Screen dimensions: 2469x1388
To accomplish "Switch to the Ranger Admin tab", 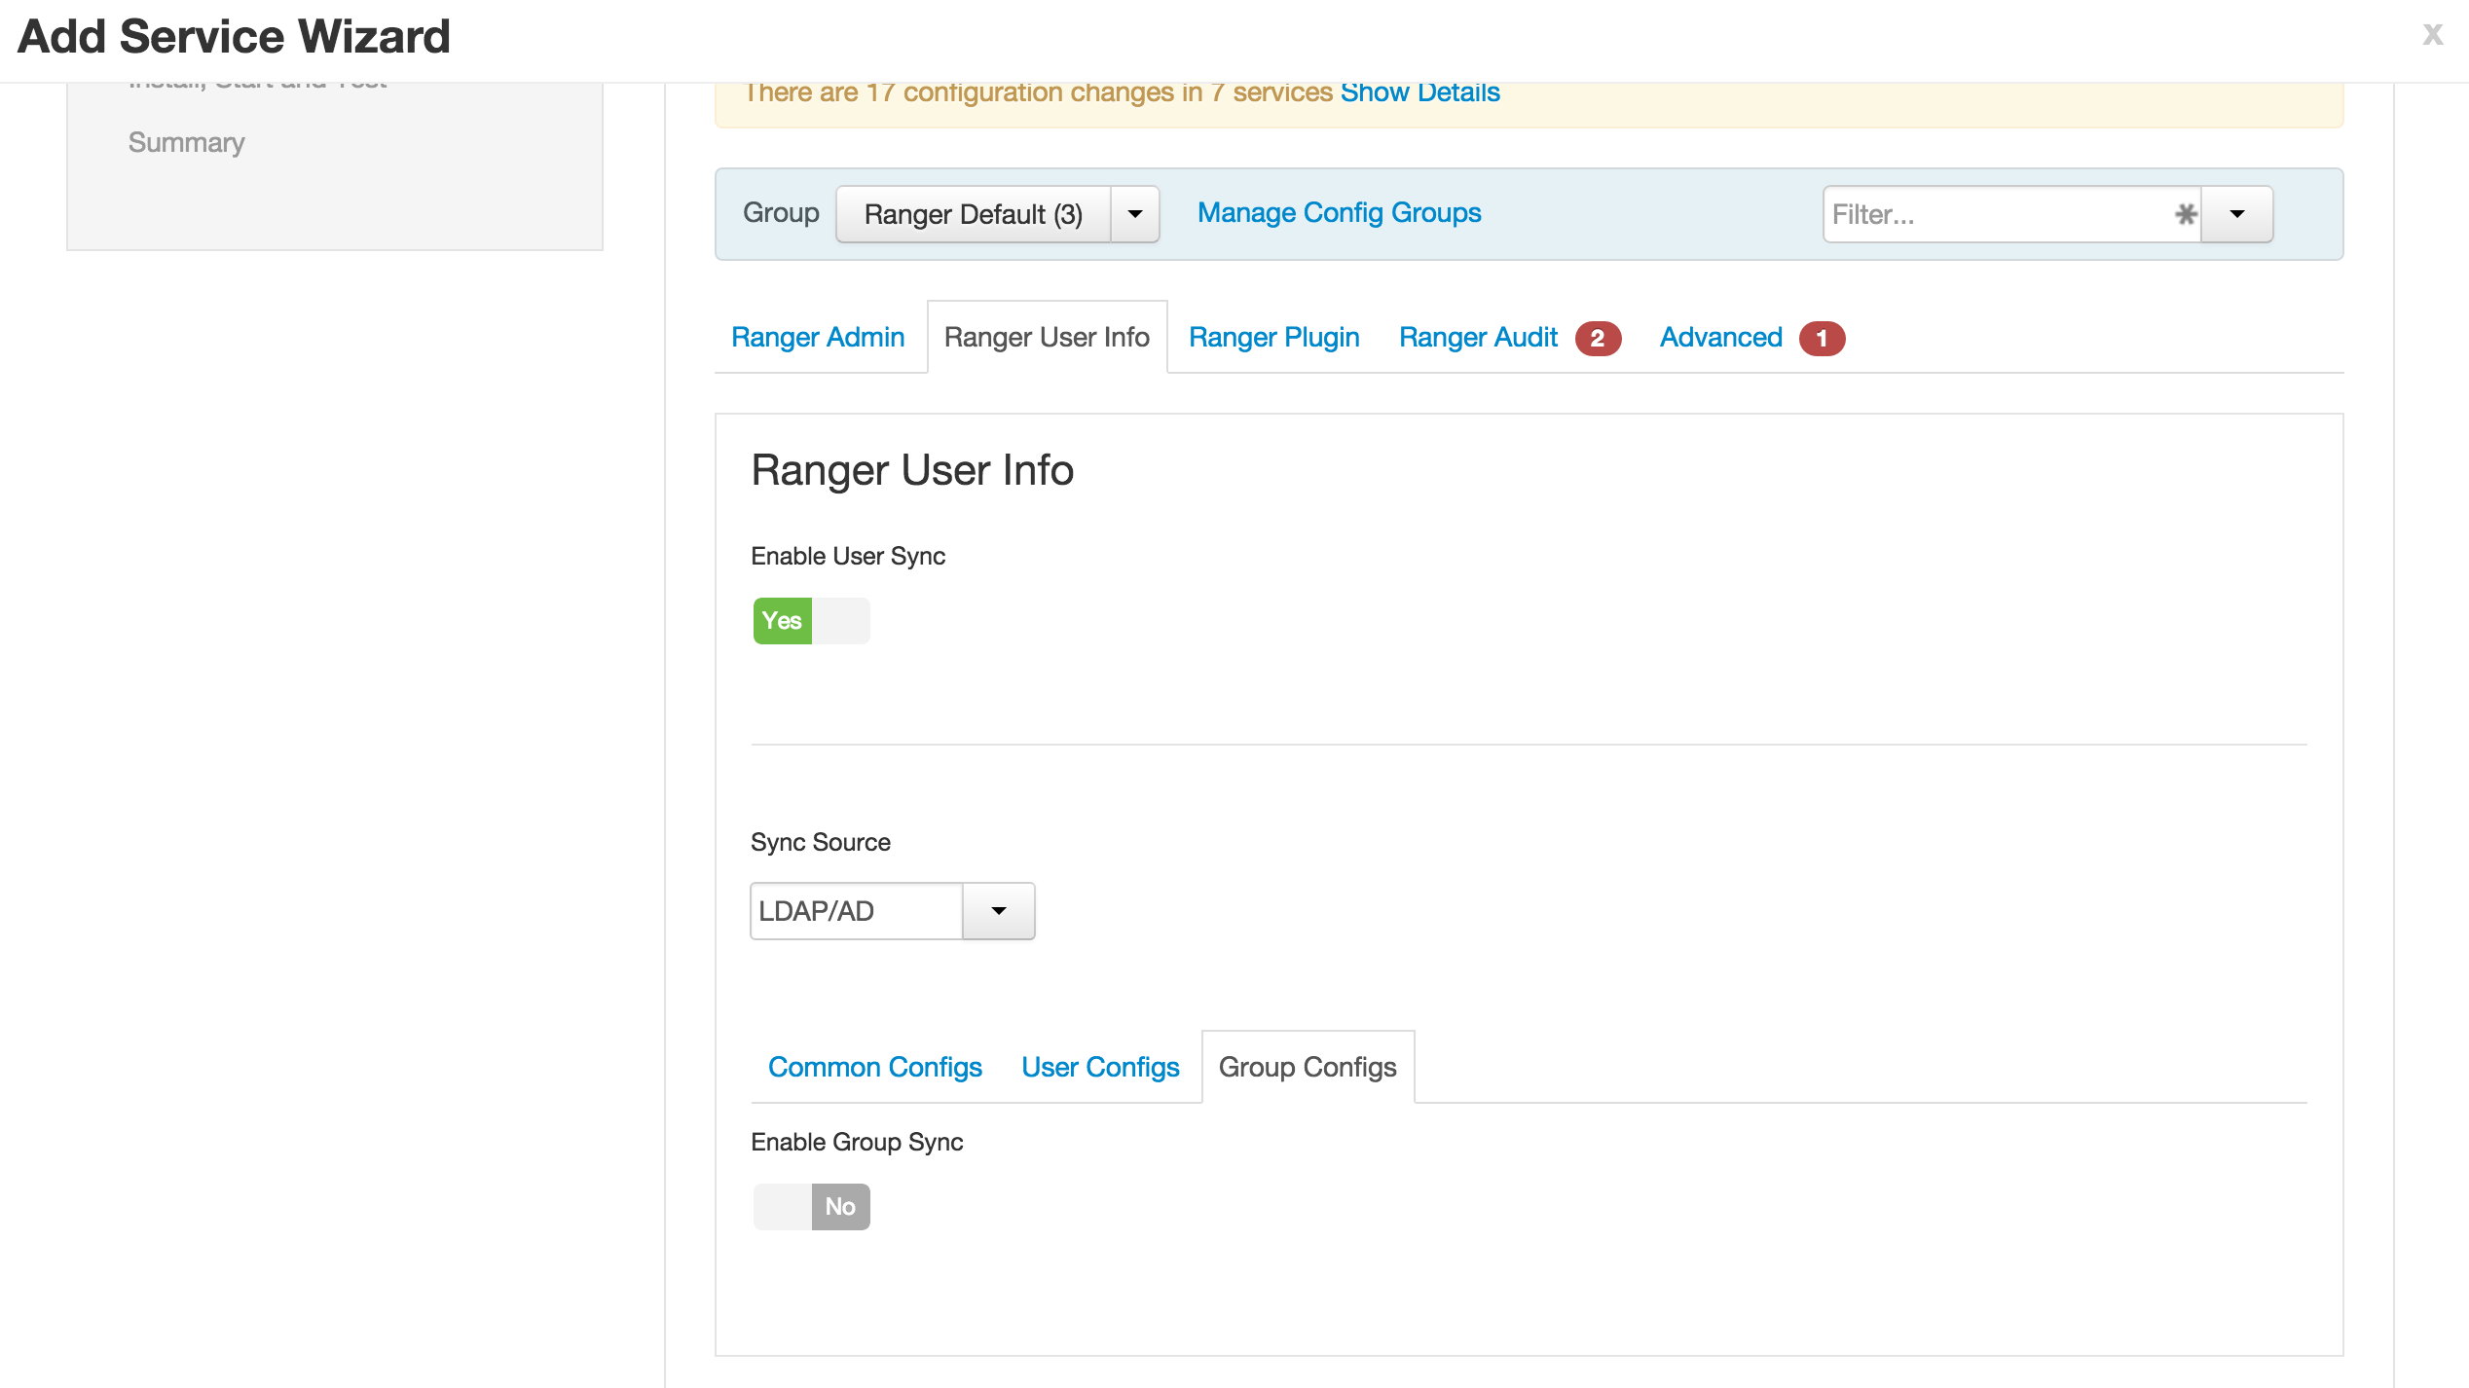I will click(818, 338).
